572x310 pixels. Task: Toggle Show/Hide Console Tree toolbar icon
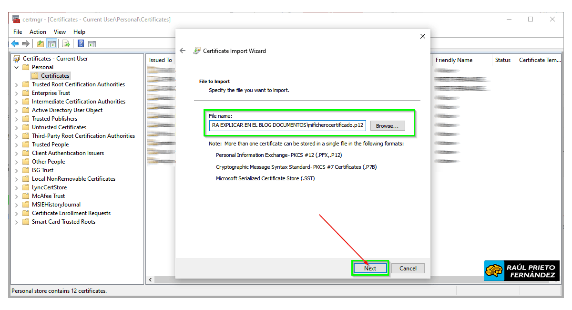[52, 44]
